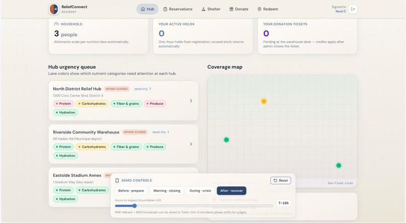Click Carbohydrates tag in North District hub
The width and height of the screenshot is (406, 223).
click(92, 104)
